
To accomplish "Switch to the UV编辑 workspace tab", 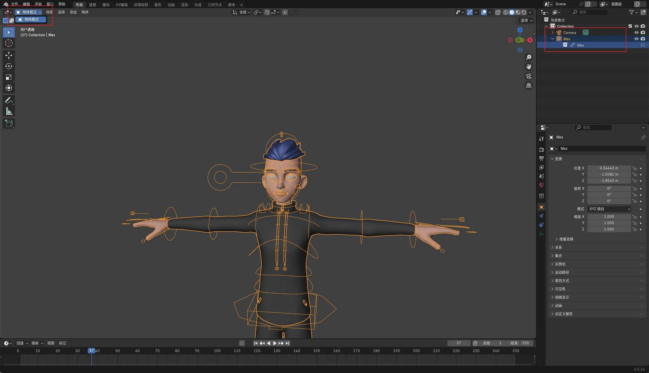I will pos(121,5).
